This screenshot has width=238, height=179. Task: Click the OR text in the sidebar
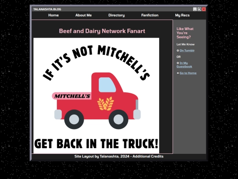pos(178,57)
